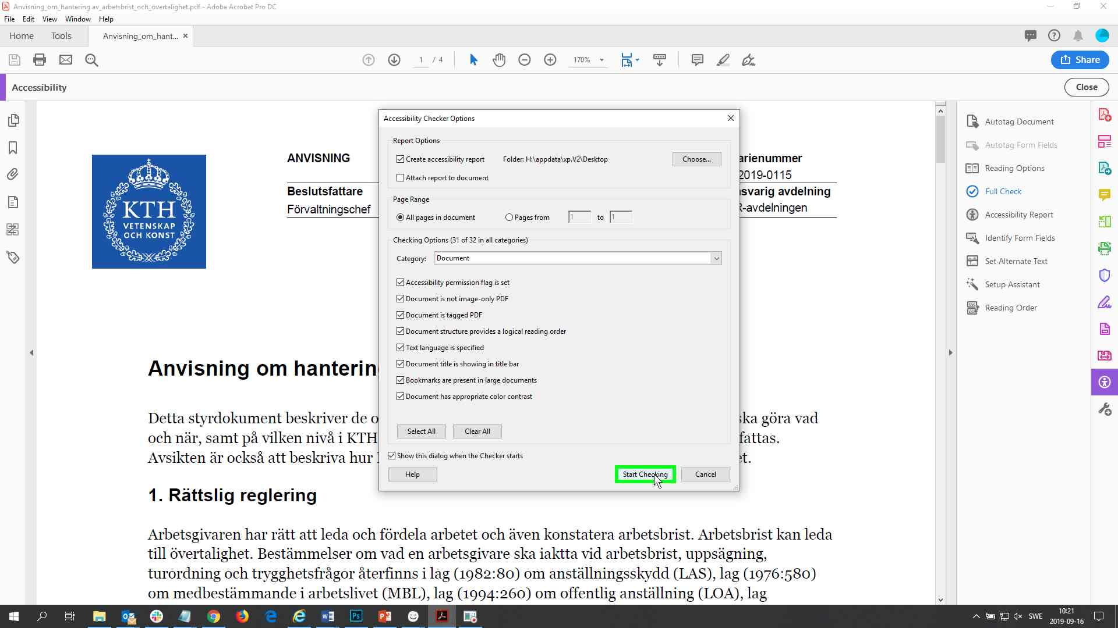The width and height of the screenshot is (1118, 628).
Task: Open the View menu
Action: (x=49, y=19)
